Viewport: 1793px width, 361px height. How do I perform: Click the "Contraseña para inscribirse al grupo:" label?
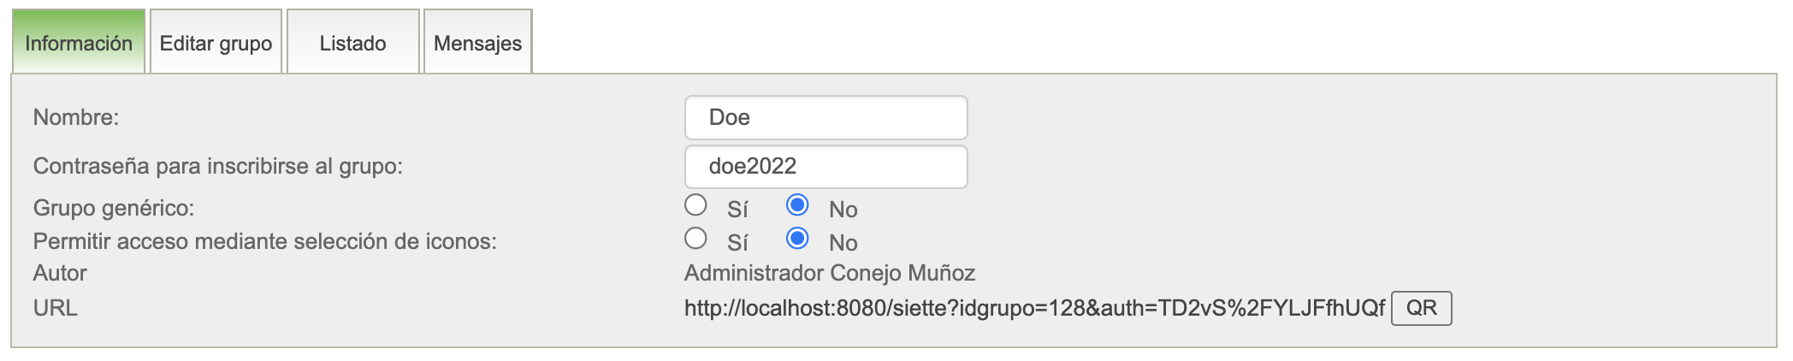point(217,167)
